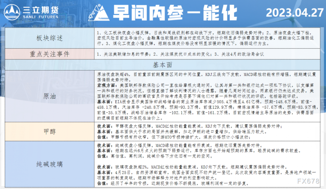
Task: Click the "基本面" section banner heading
Action: [163, 65]
